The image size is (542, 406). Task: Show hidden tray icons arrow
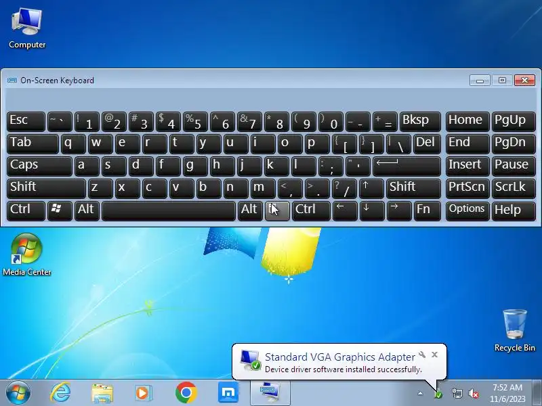[420, 393]
